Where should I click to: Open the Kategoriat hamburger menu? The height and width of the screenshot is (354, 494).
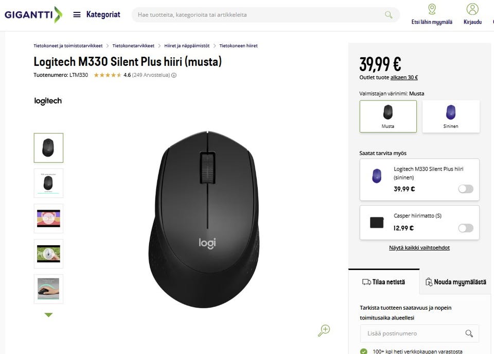(x=77, y=14)
